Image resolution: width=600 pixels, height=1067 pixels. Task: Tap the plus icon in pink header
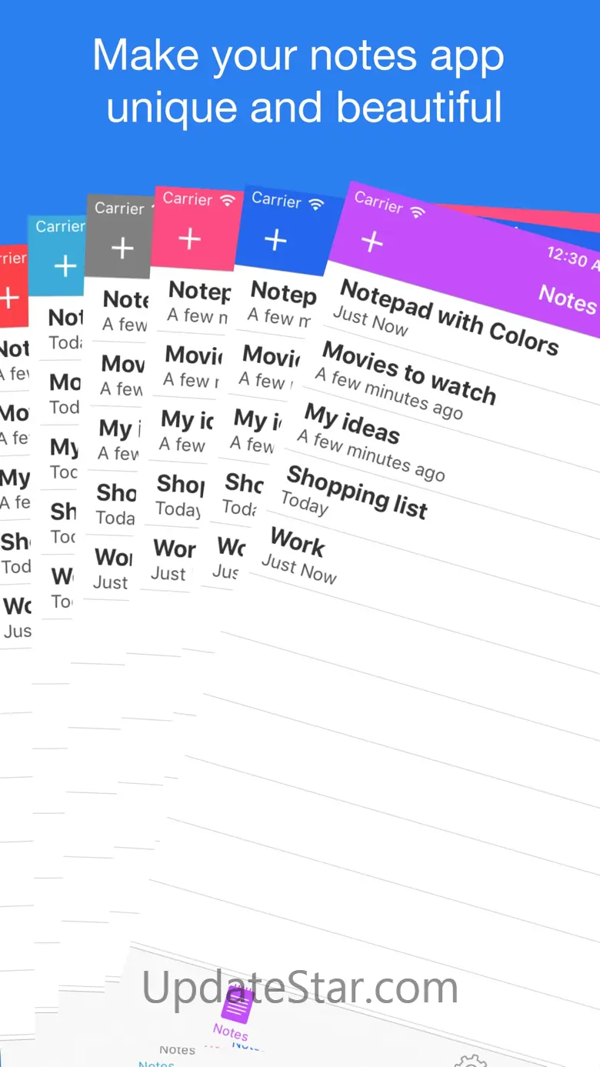click(190, 239)
